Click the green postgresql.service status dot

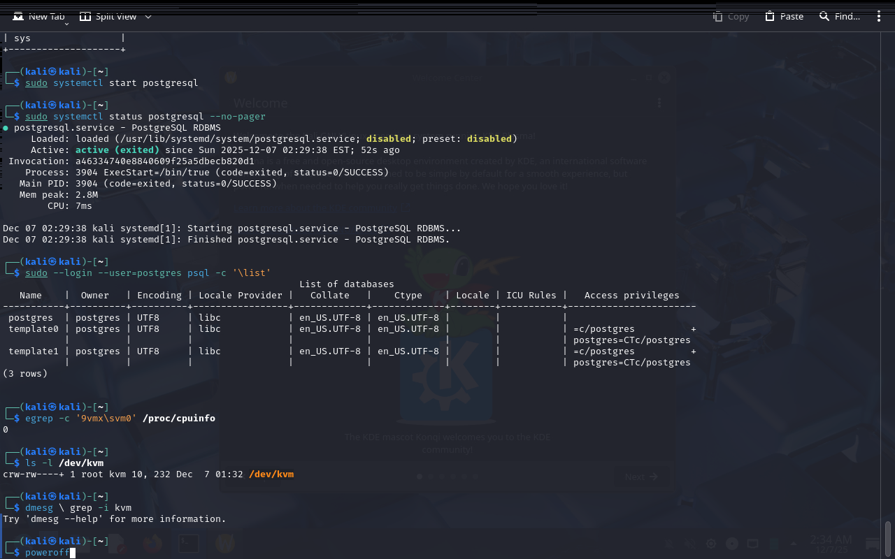coord(6,129)
